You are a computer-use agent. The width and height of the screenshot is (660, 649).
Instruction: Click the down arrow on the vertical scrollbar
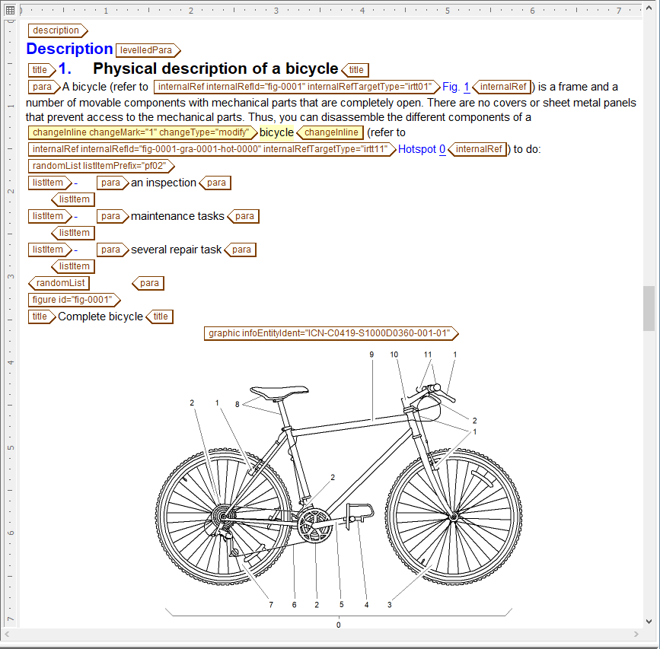[x=648, y=622]
